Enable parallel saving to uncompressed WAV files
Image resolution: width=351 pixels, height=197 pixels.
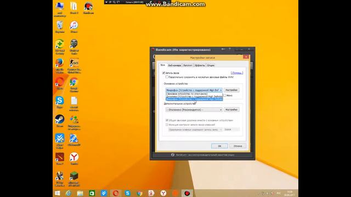click(167, 77)
